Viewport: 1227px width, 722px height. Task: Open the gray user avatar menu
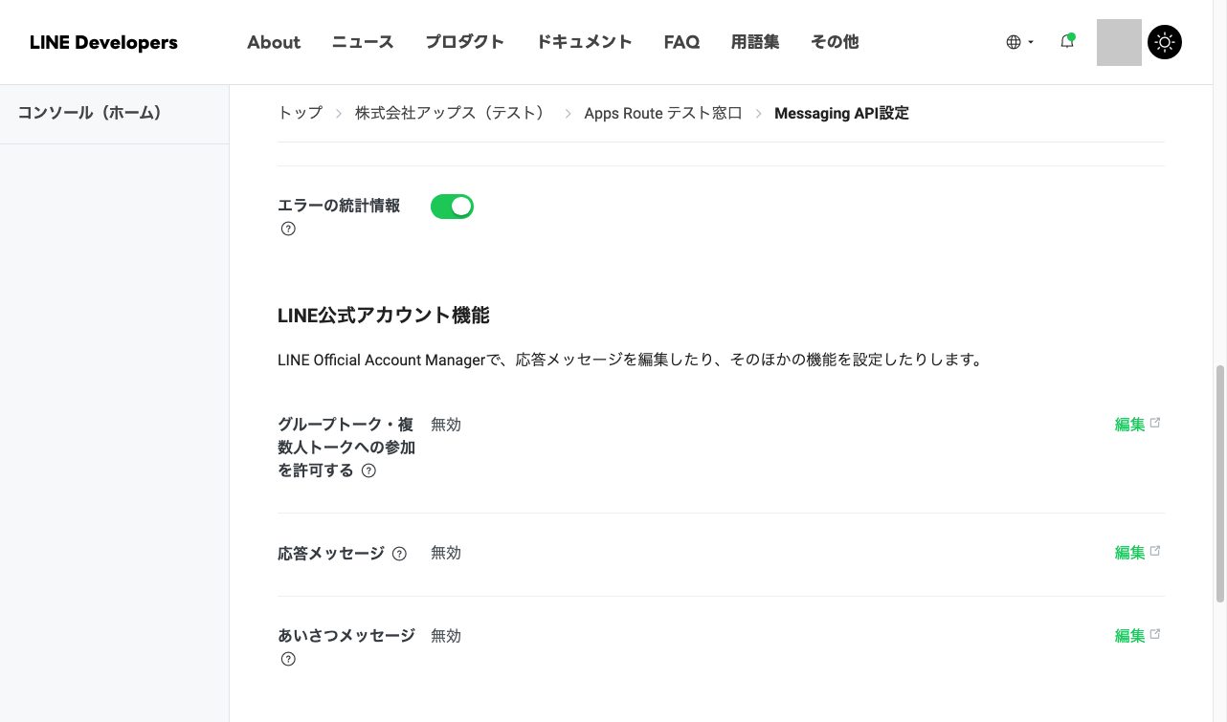click(1119, 42)
